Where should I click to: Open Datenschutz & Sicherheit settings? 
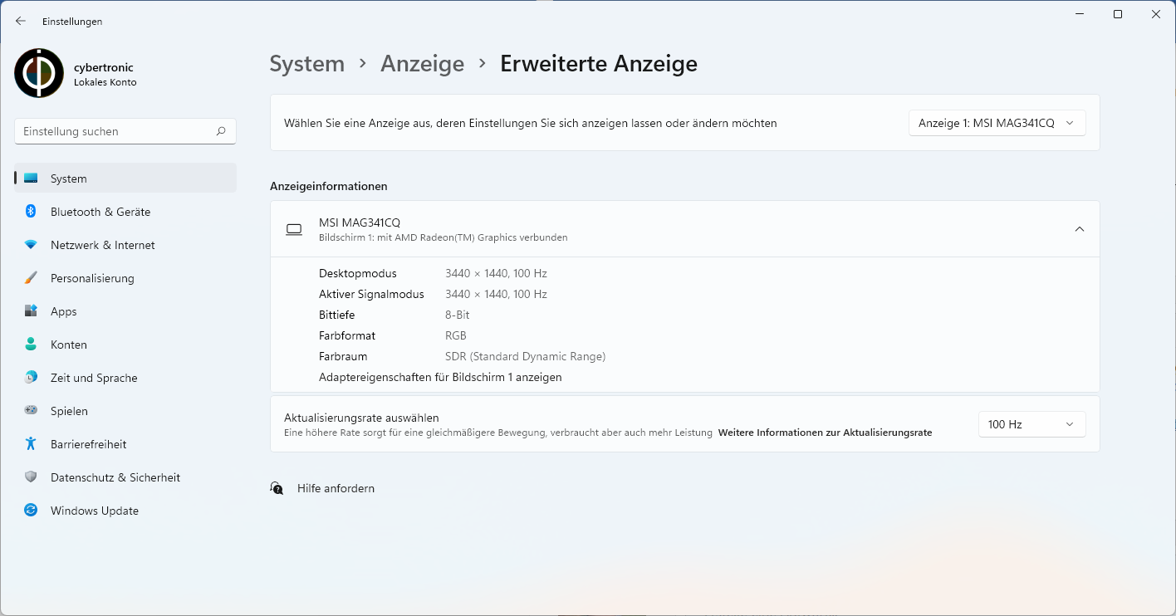point(125,477)
